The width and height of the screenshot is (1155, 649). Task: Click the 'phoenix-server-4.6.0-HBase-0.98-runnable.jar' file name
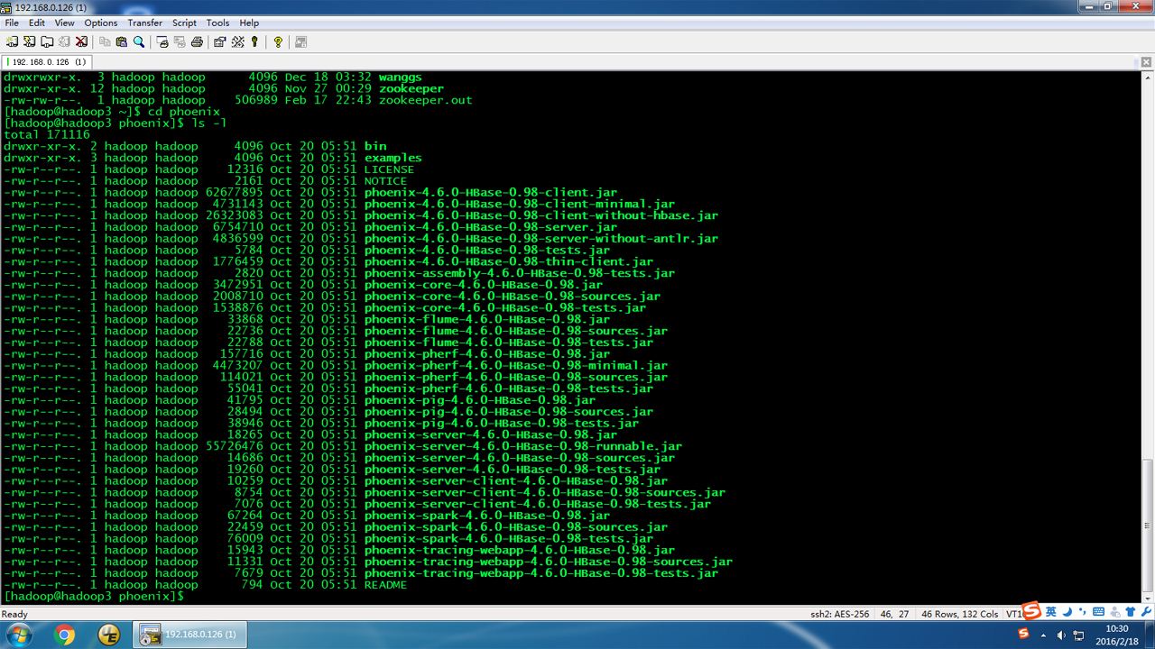pyautogui.click(x=523, y=446)
